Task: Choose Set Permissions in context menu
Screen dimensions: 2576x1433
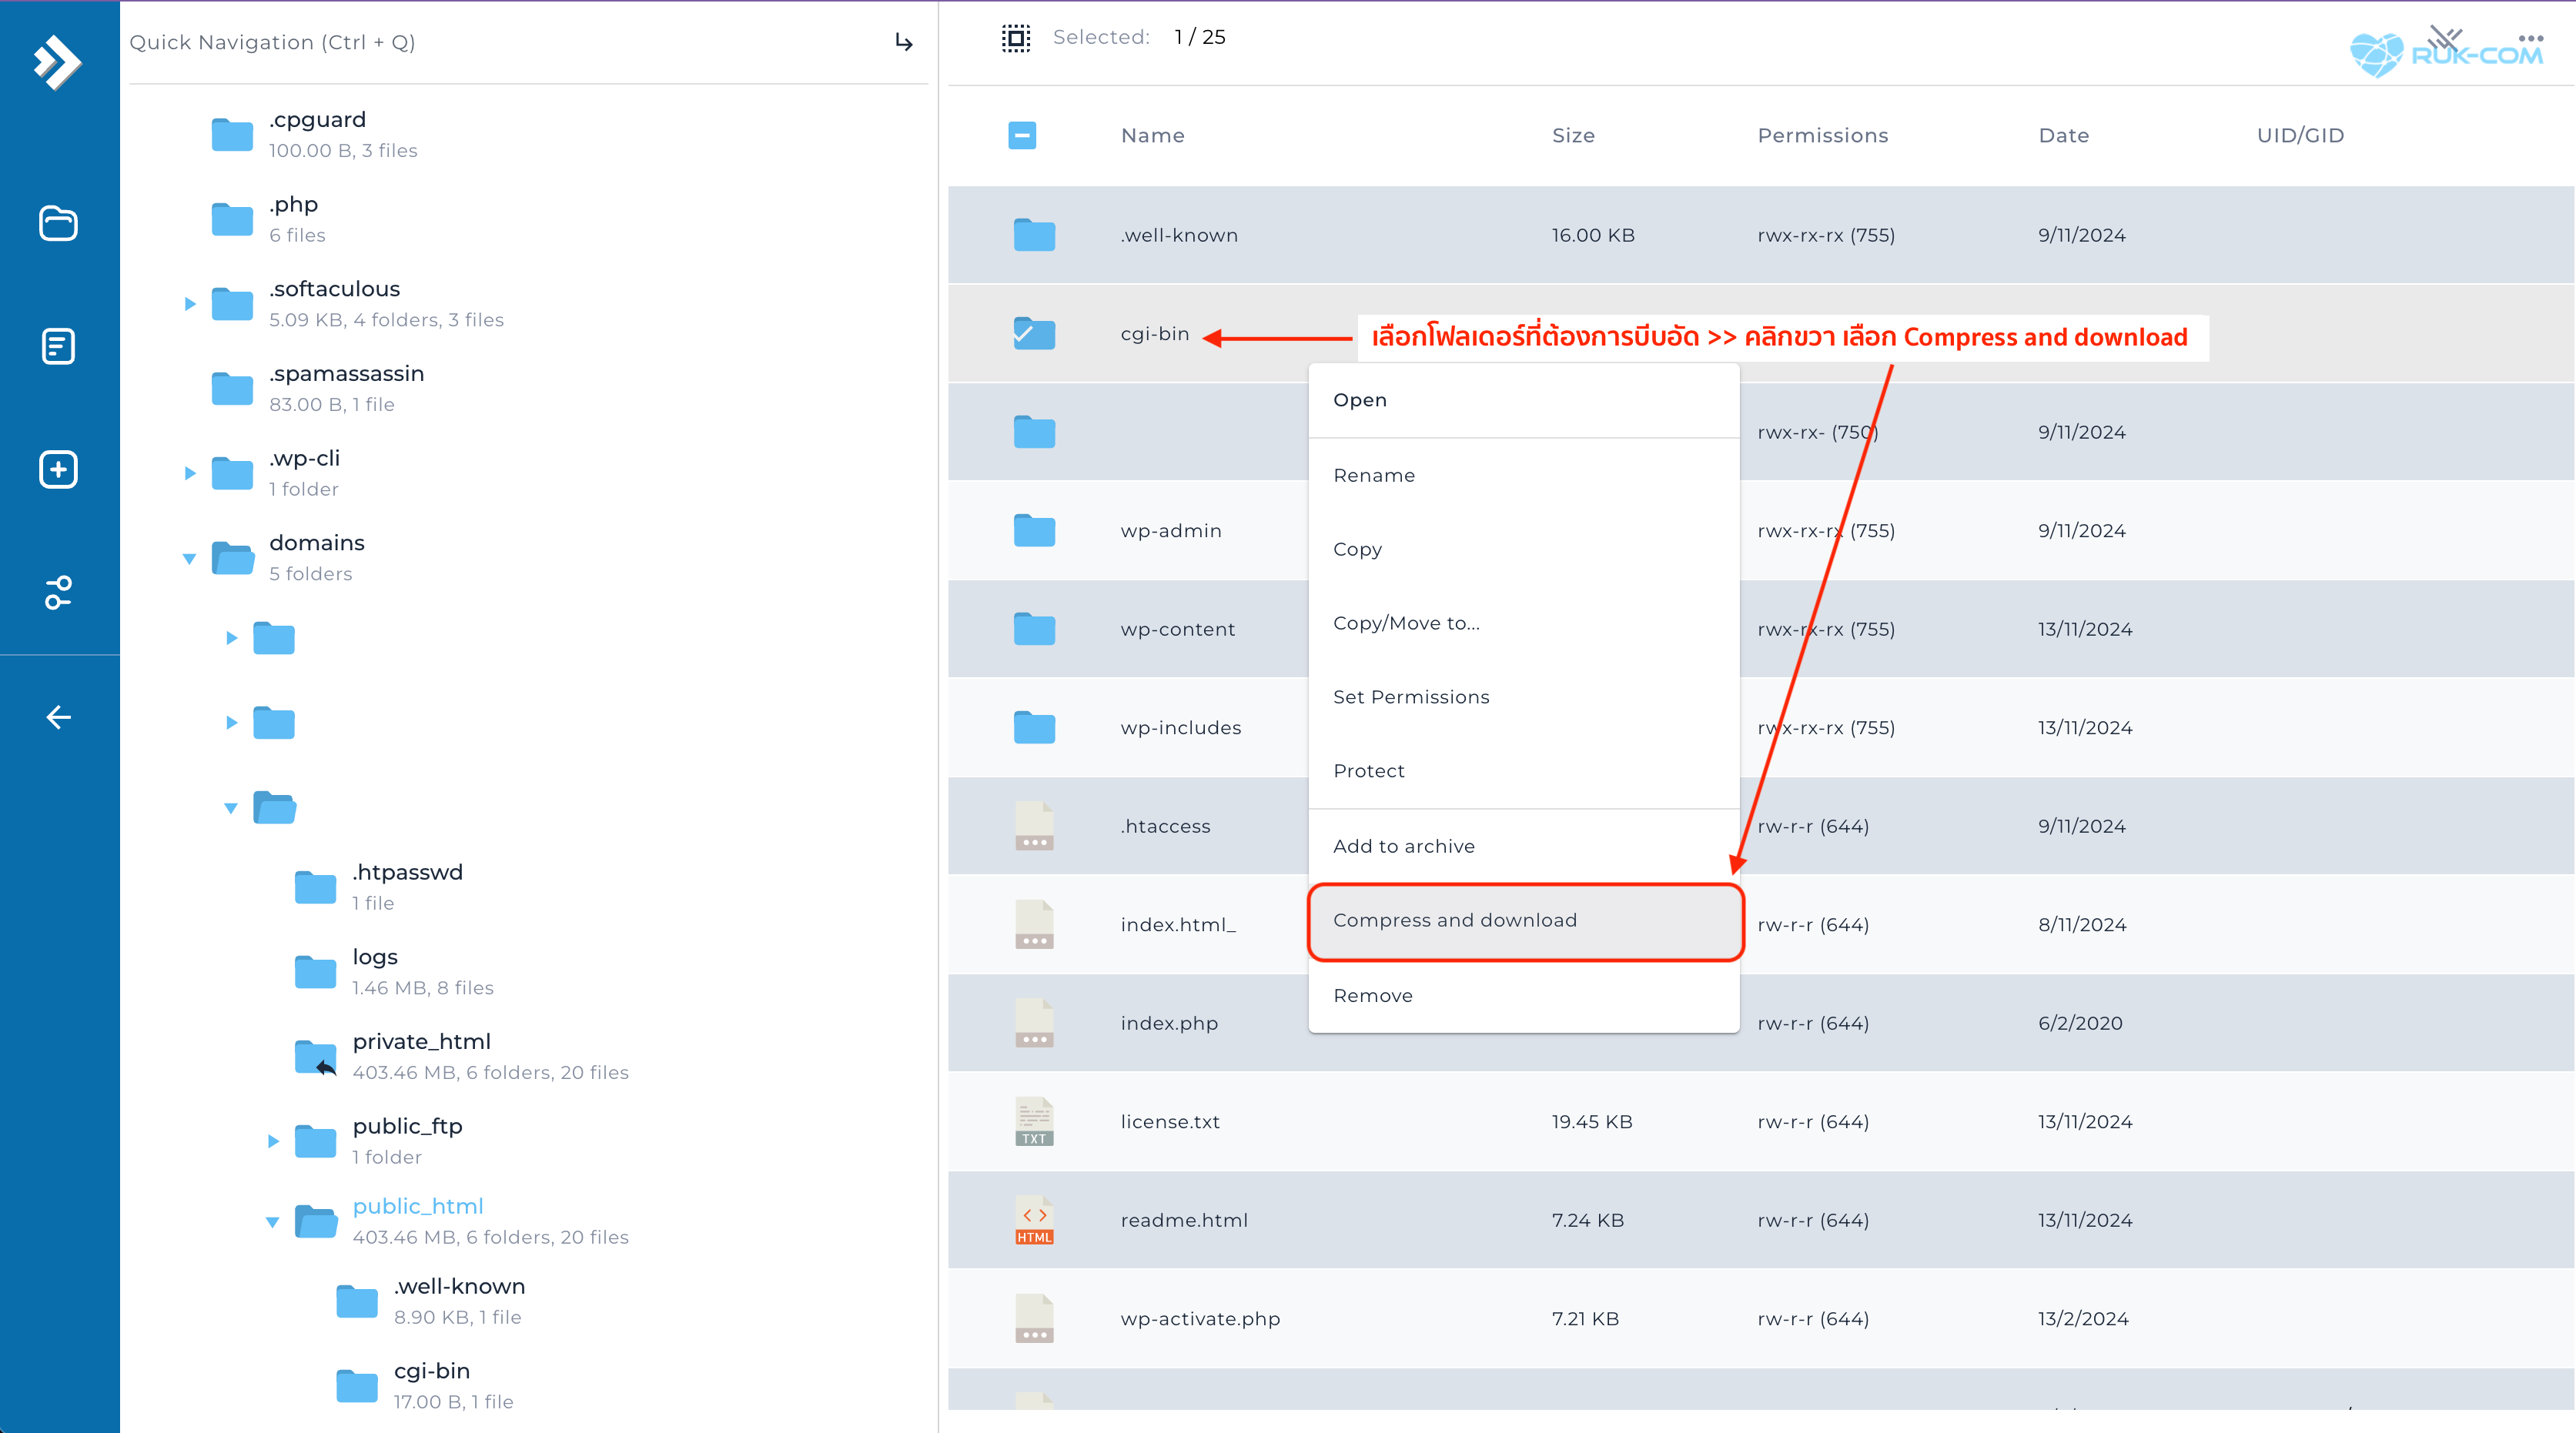Action: click(1524, 696)
